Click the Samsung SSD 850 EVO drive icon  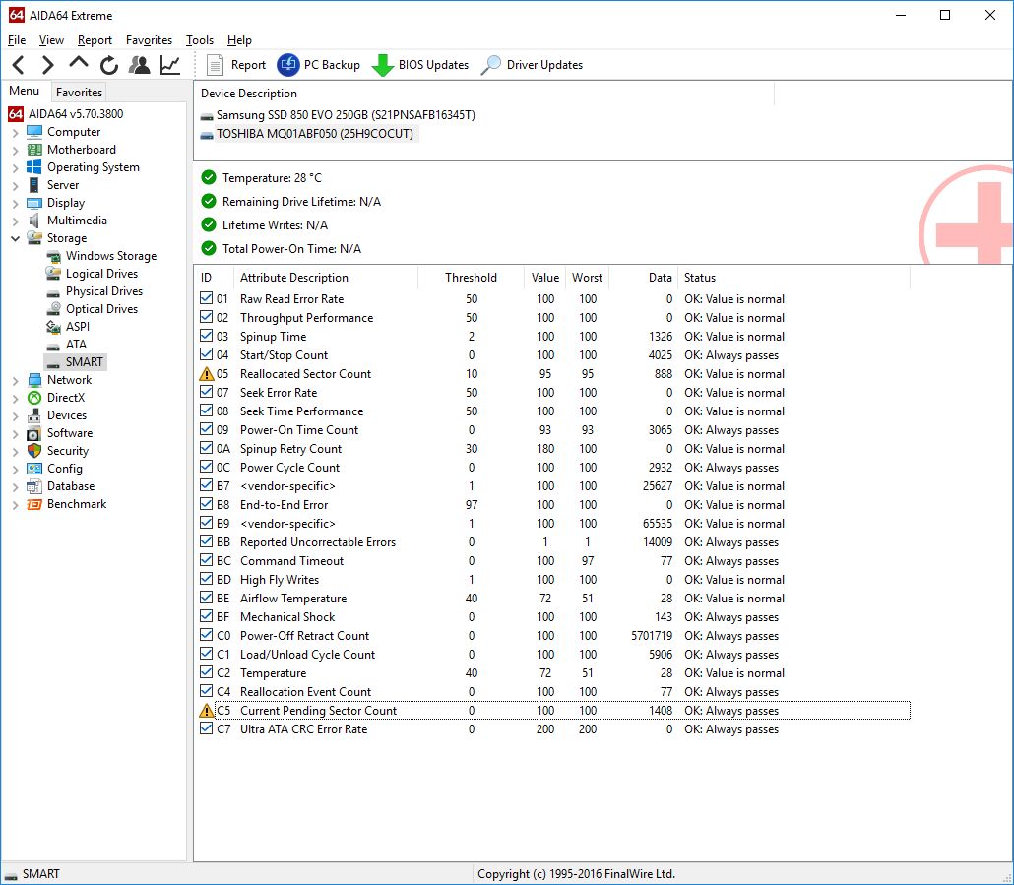(207, 116)
